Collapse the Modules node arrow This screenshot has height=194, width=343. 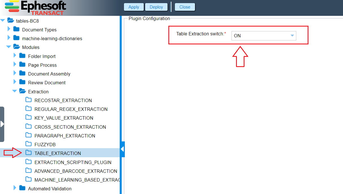pos(8,47)
